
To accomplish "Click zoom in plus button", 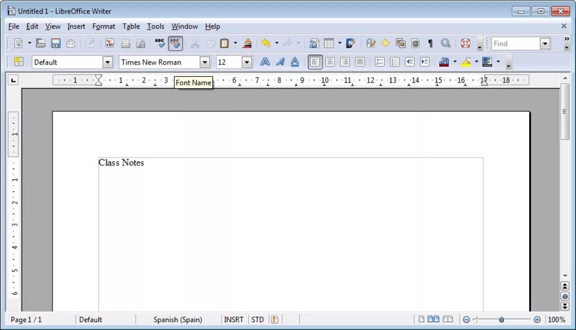I will (537, 320).
